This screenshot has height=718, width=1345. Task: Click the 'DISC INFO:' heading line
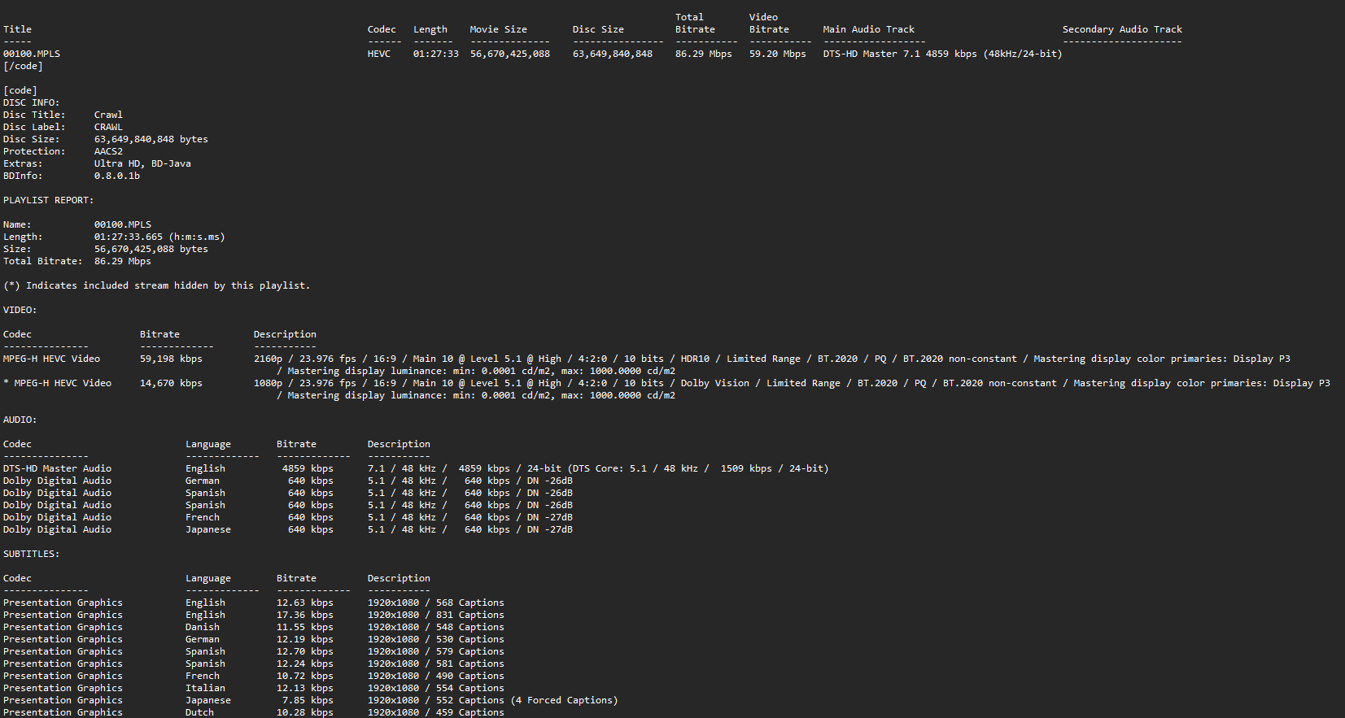coord(31,102)
